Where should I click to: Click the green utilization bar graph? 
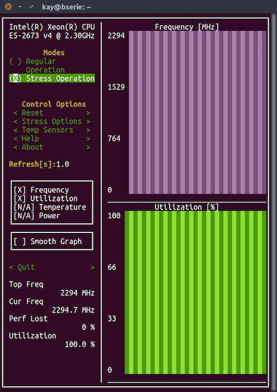click(x=195, y=292)
